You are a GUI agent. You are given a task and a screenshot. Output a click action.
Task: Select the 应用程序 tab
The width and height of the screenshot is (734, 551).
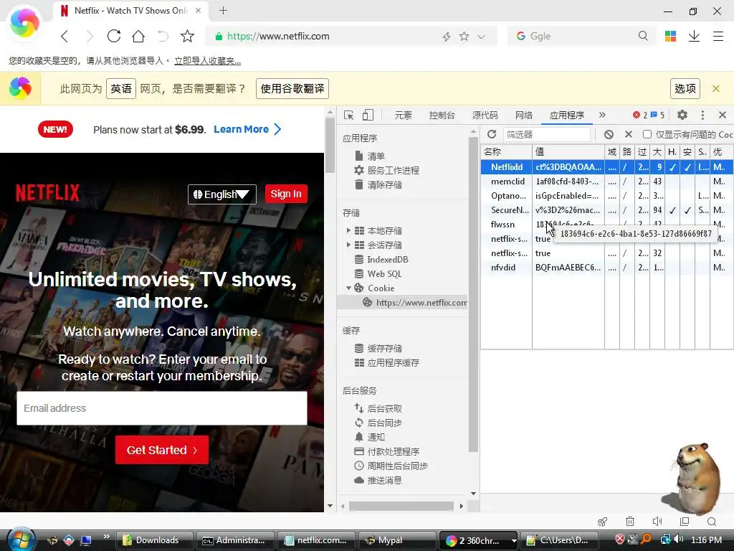(567, 116)
